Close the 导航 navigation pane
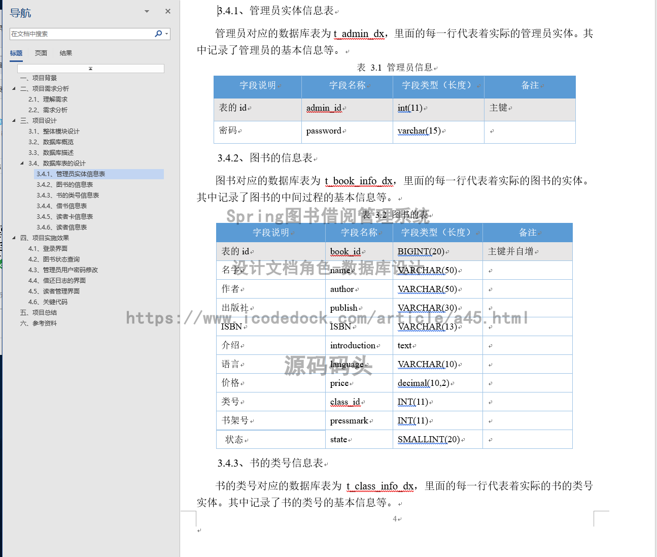657x557 pixels. tap(168, 11)
